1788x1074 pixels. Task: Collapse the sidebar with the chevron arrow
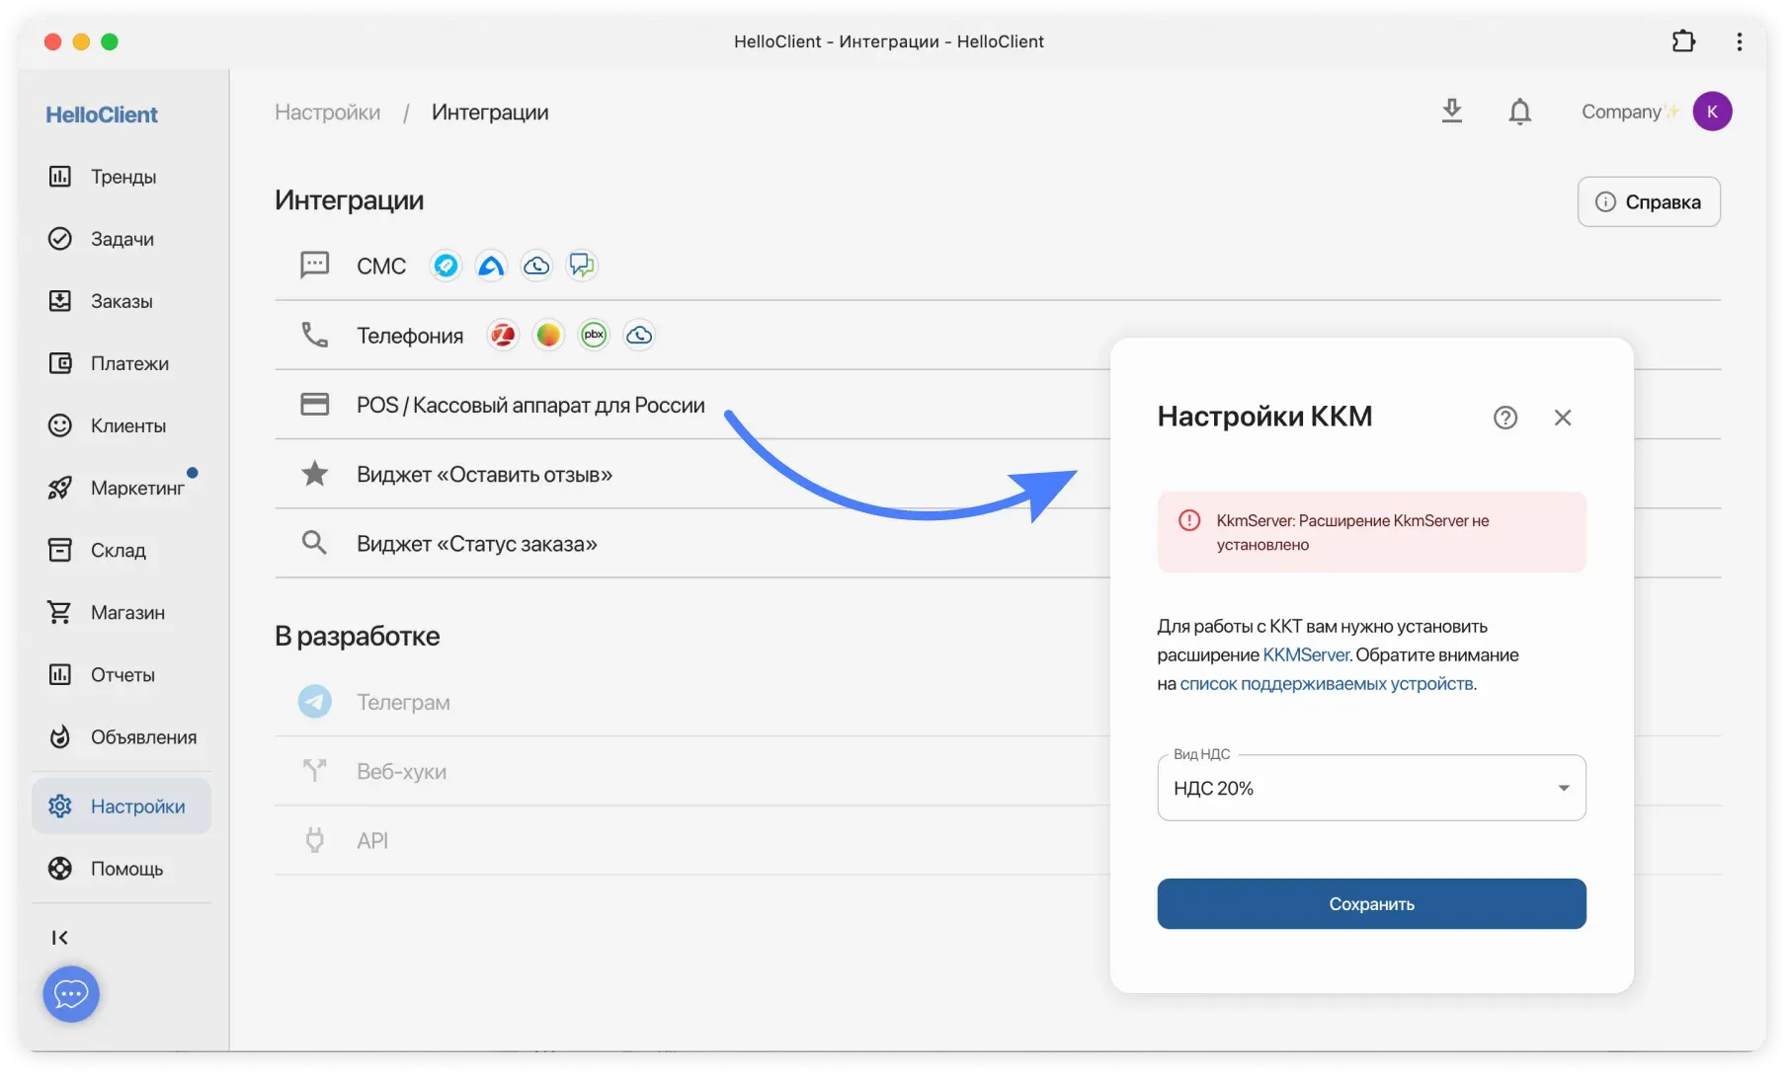(59, 937)
